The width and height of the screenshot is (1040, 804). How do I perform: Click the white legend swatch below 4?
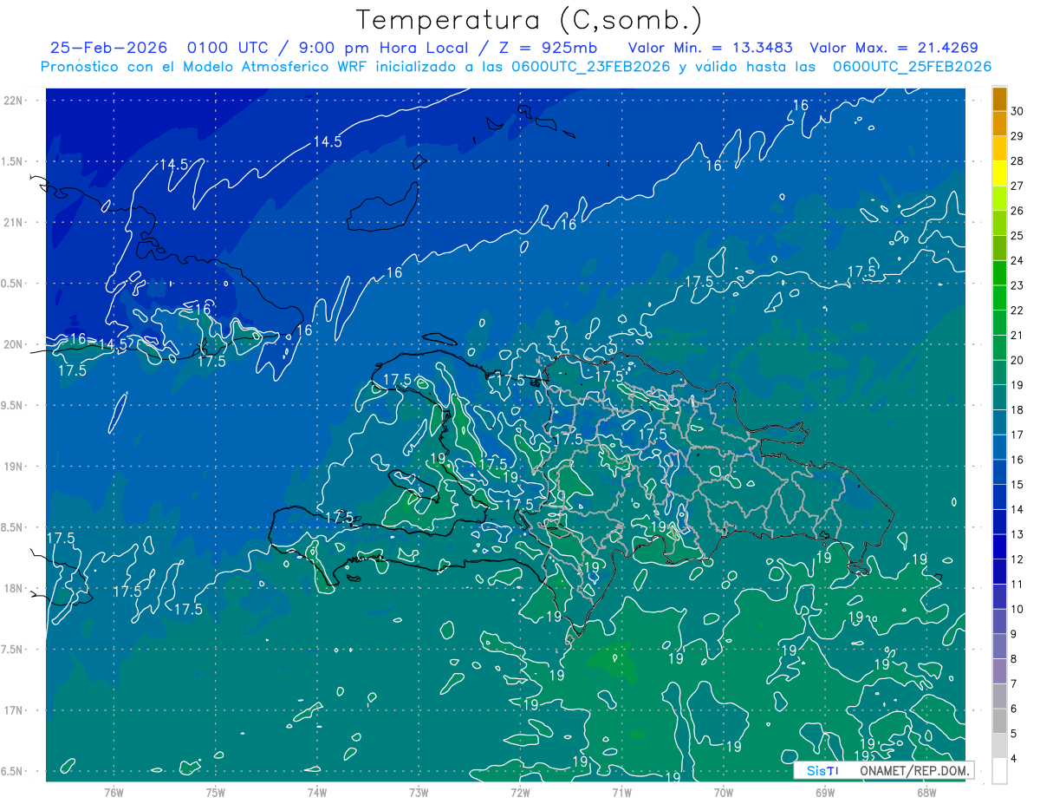(999, 771)
